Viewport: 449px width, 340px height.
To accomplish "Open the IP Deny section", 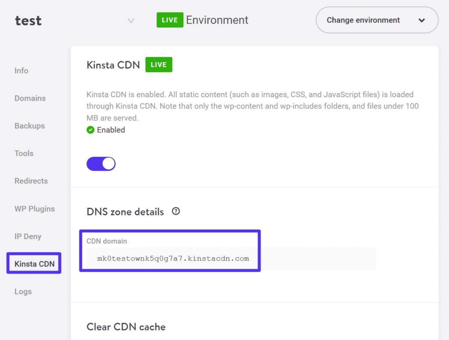I will pos(28,236).
